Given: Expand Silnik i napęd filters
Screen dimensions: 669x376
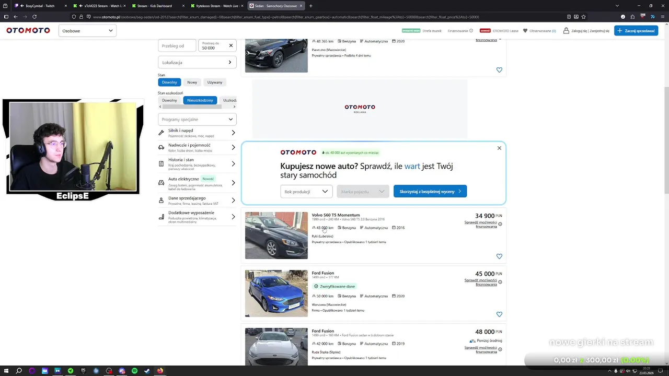Looking at the screenshot, I should click(197, 133).
